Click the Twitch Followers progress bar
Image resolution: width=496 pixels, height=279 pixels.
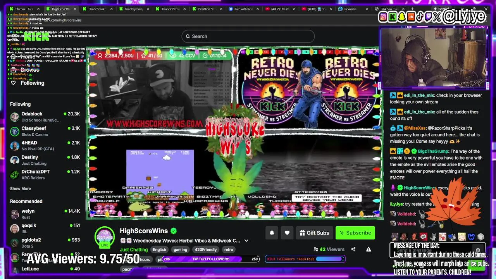click(x=210, y=259)
